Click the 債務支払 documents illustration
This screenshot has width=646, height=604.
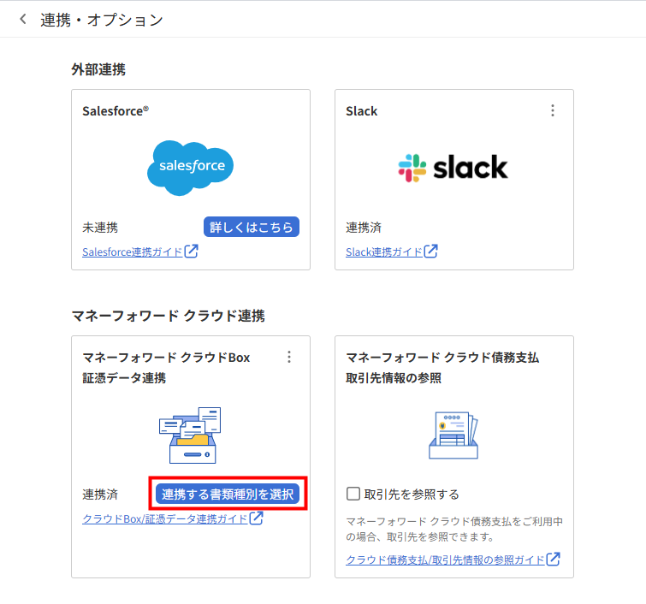coord(453,435)
